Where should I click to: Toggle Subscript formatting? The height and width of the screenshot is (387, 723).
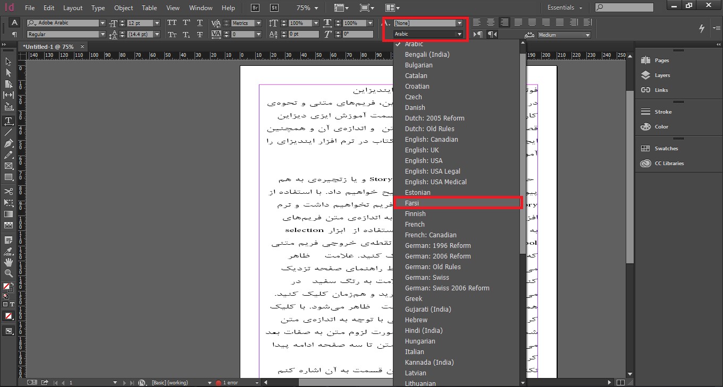tap(186, 35)
